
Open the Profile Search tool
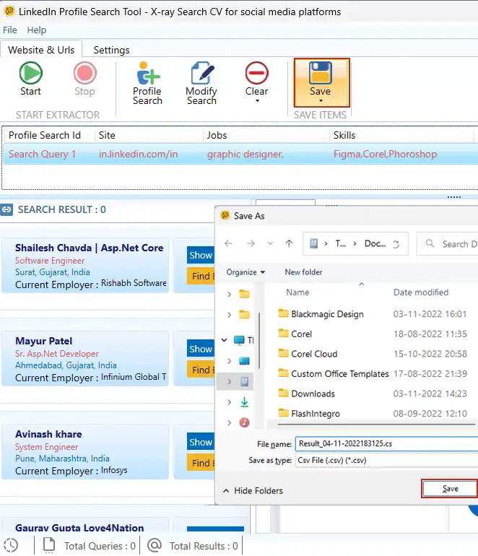[147, 83]
